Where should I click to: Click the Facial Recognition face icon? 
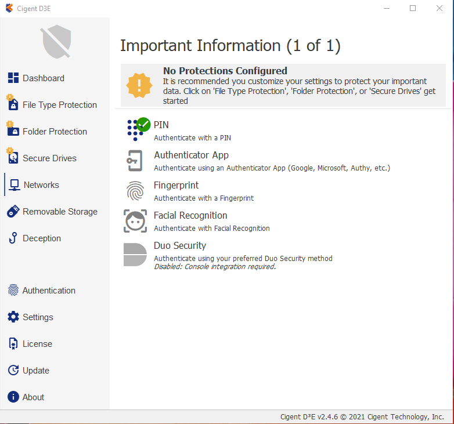pos(135,221)
